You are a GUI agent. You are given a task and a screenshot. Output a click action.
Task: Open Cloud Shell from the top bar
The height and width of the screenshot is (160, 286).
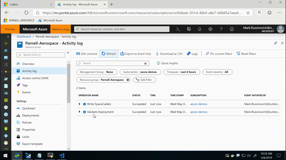pyautogui.click(x=178, y=29)
